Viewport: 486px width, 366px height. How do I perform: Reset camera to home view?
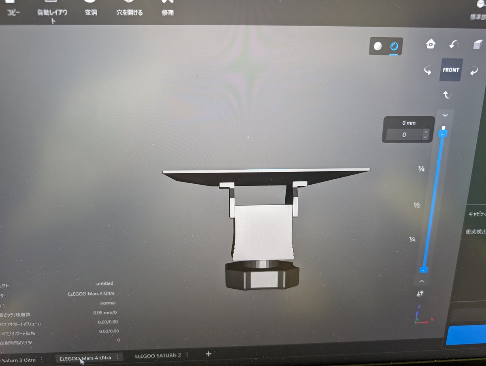430,44
